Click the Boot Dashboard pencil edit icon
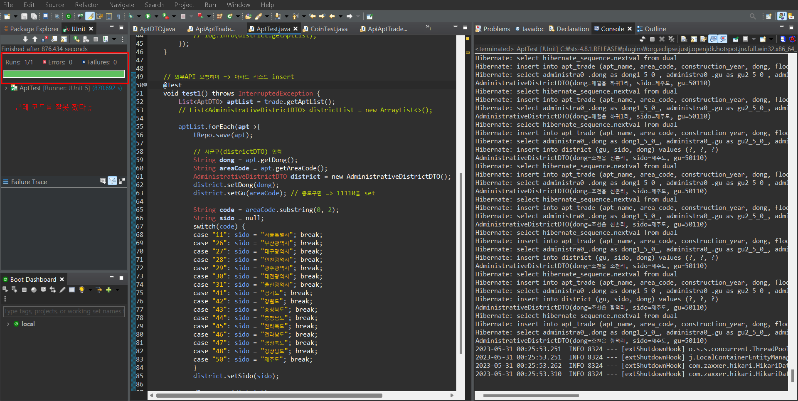Screen dimensions: 798x401 tap(62, 290)
